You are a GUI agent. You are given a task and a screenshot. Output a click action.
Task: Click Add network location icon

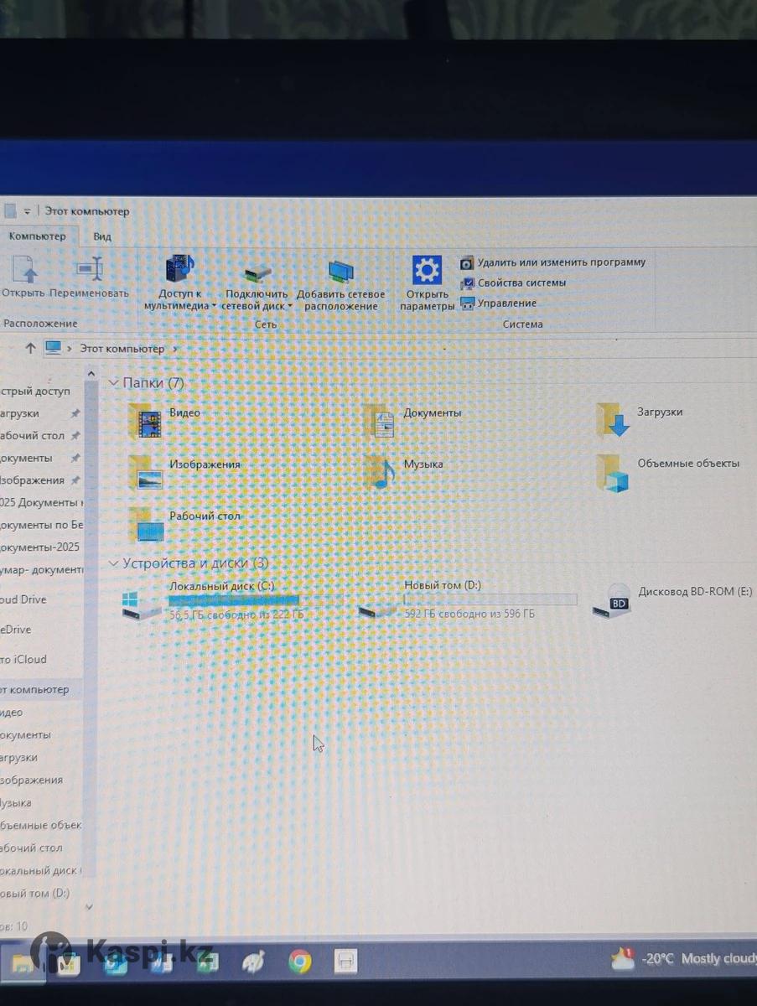tap(340, 272)
